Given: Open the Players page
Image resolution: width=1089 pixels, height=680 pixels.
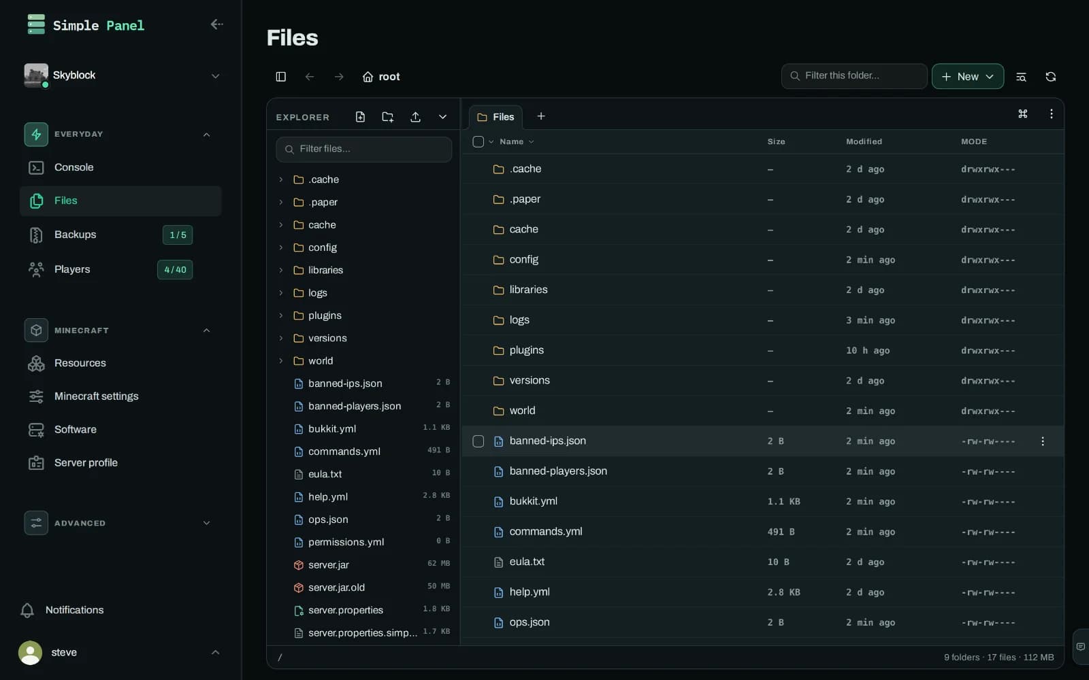Looking at the screenshot, I should (120, 269).
